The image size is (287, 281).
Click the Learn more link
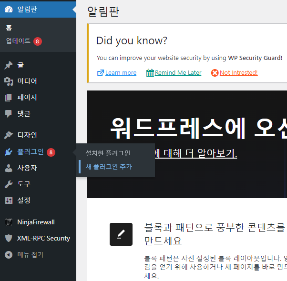(x=121, y=73)
